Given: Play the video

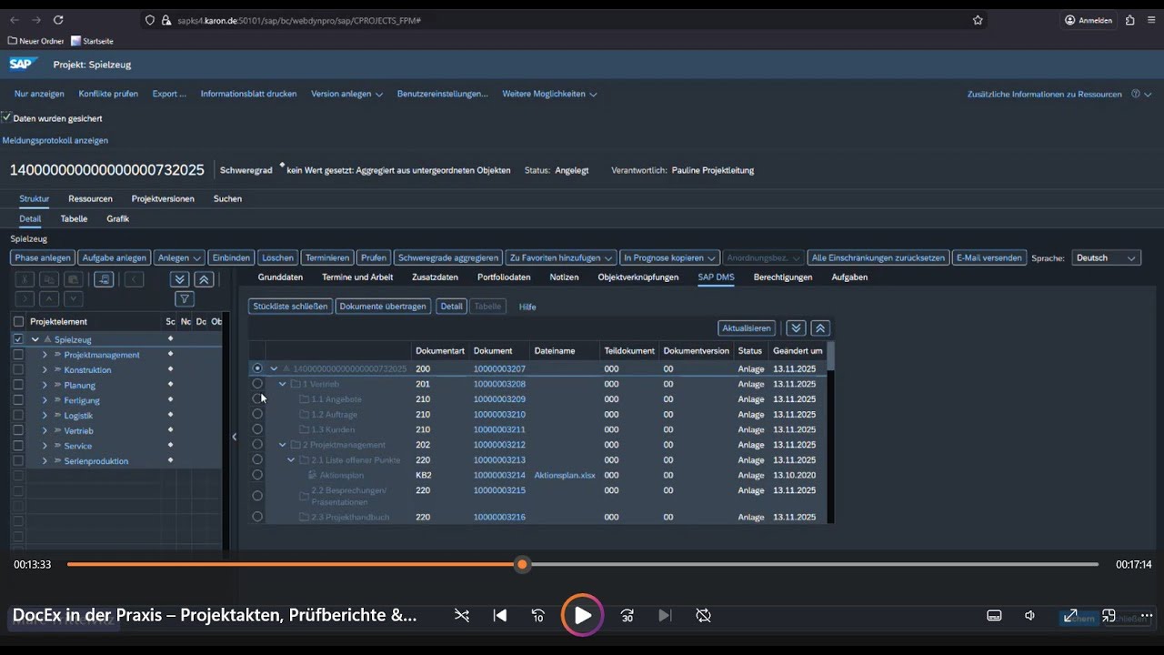Looking at the screenshot, I should click(582, 616).
